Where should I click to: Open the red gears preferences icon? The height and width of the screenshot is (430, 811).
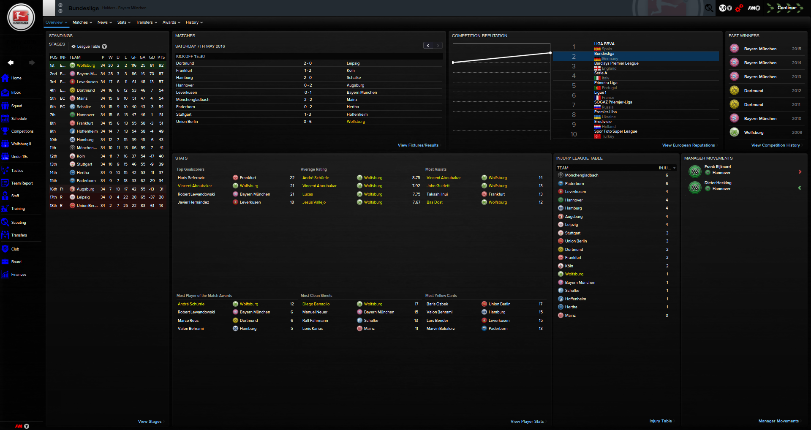coord(739,8)
